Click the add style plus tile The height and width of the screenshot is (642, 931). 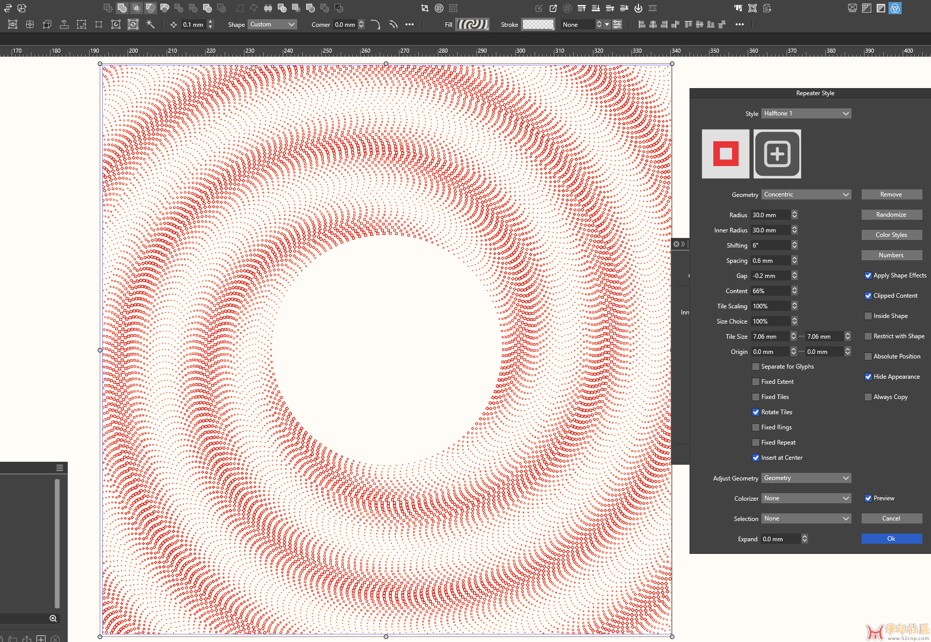click(777, 154)
